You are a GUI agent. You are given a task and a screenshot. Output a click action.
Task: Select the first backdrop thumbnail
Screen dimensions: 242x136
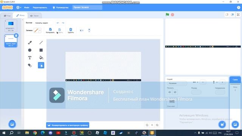[11, 26]
